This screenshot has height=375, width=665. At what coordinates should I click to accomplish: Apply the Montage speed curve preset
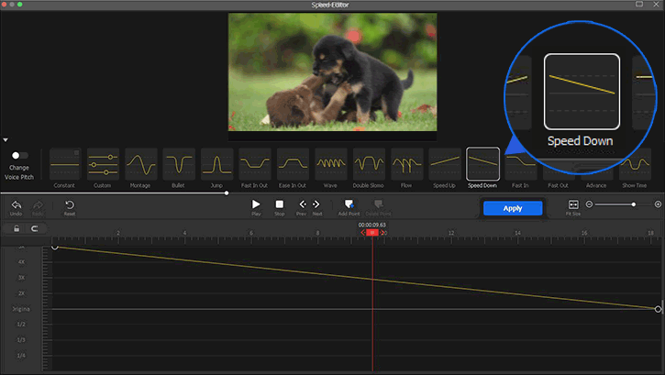[x=140, y=164]
